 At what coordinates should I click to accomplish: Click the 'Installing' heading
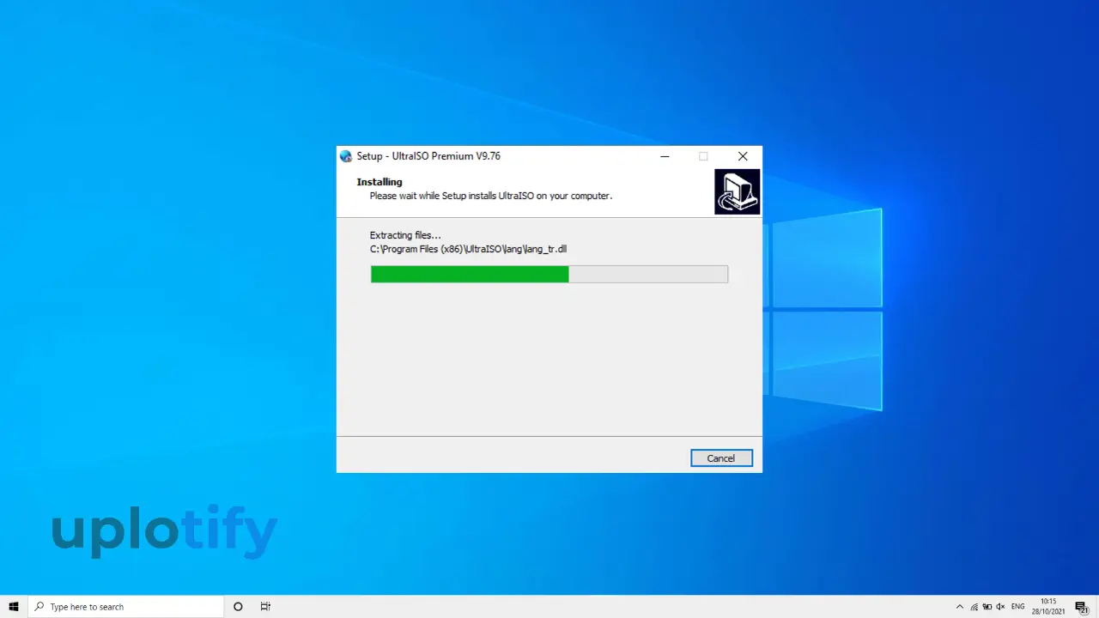point(379,182)
